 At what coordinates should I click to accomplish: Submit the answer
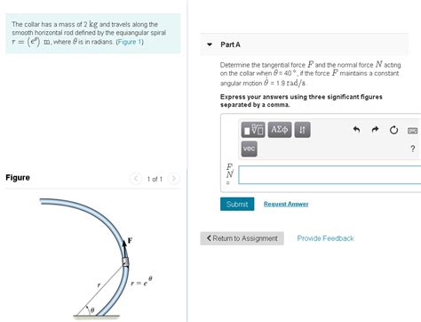click(x=237, y=204)
